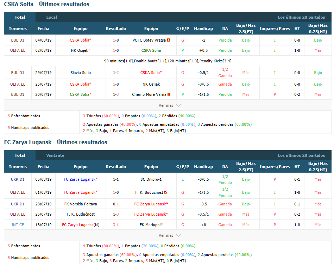Screen dimensions: 334x266
Task: Click the Handicap column header in FC Zarya Lugansk table
Action: click(203, 167)
